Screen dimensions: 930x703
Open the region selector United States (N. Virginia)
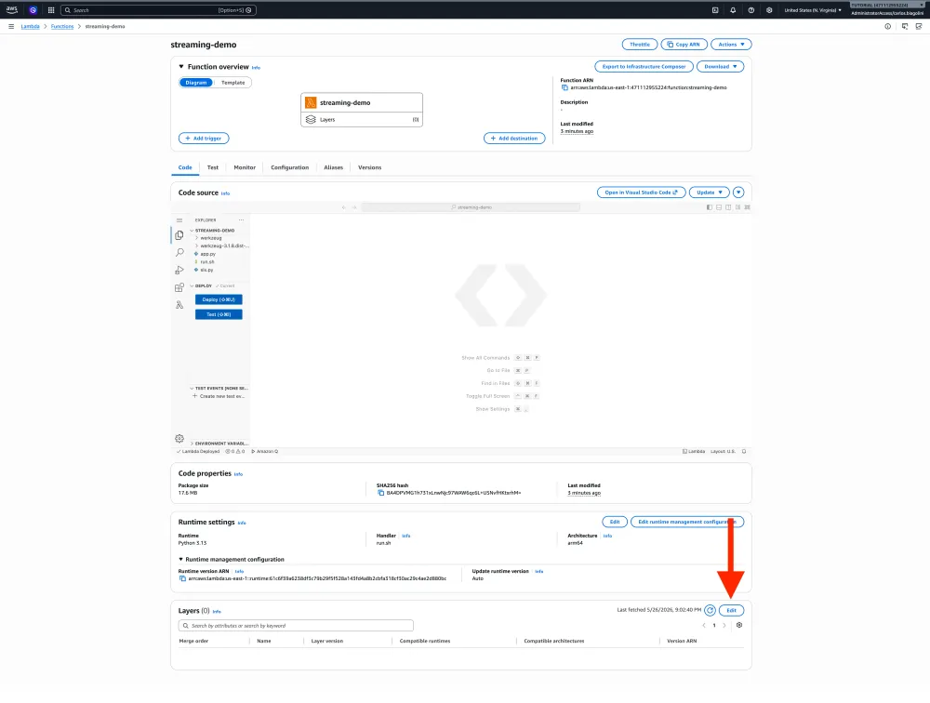click(813, 10)
